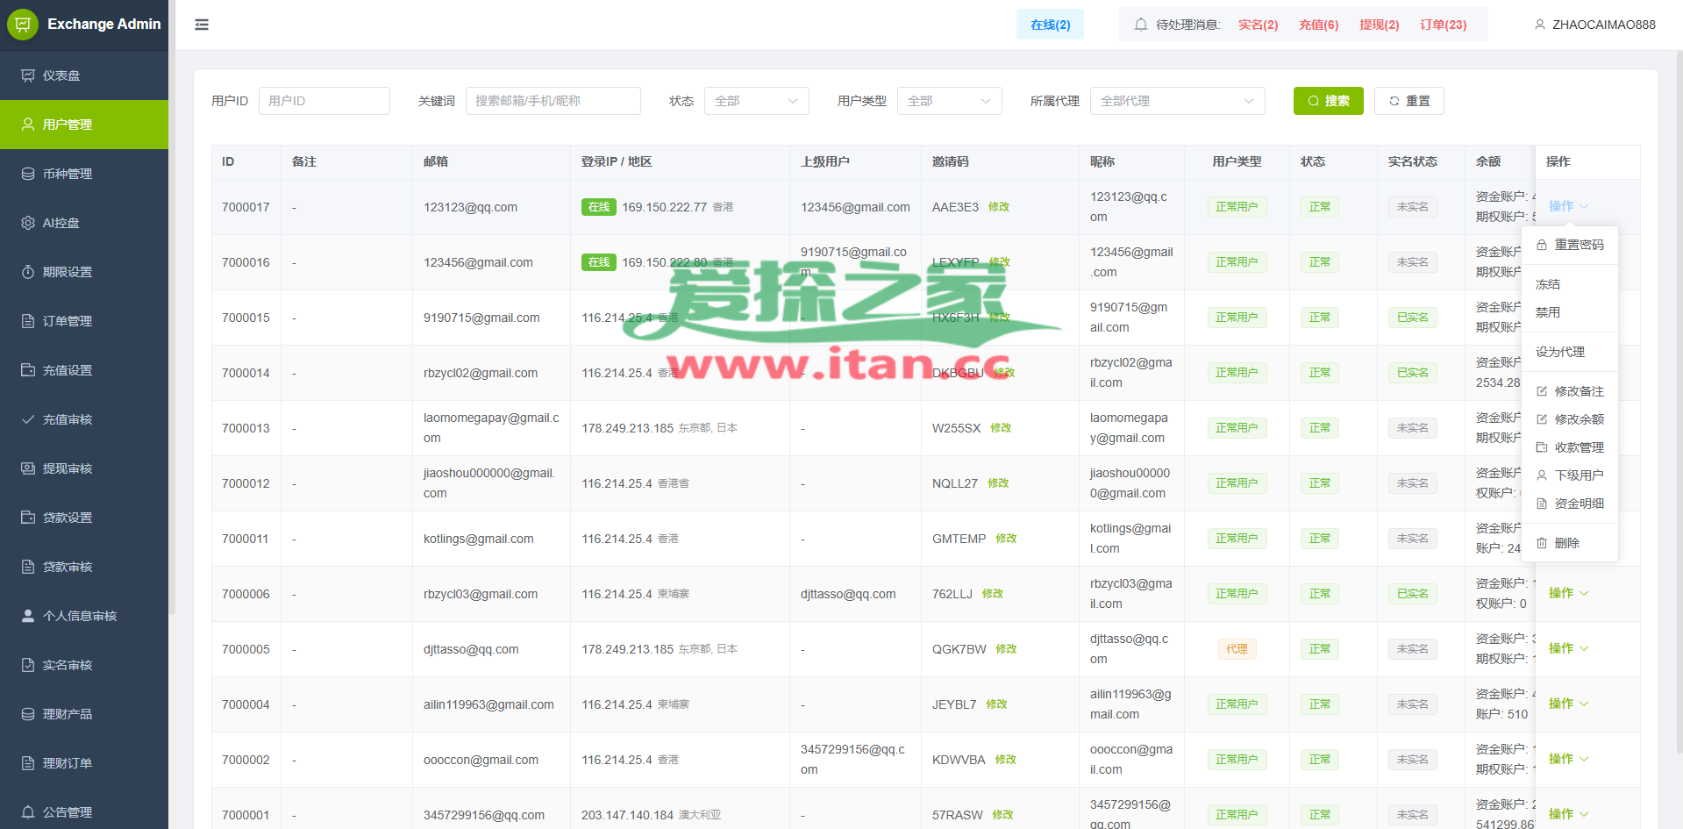Select 用户管理 in sidebar
The height and width of the screenshot is (829, 1683).
[84, 125]
